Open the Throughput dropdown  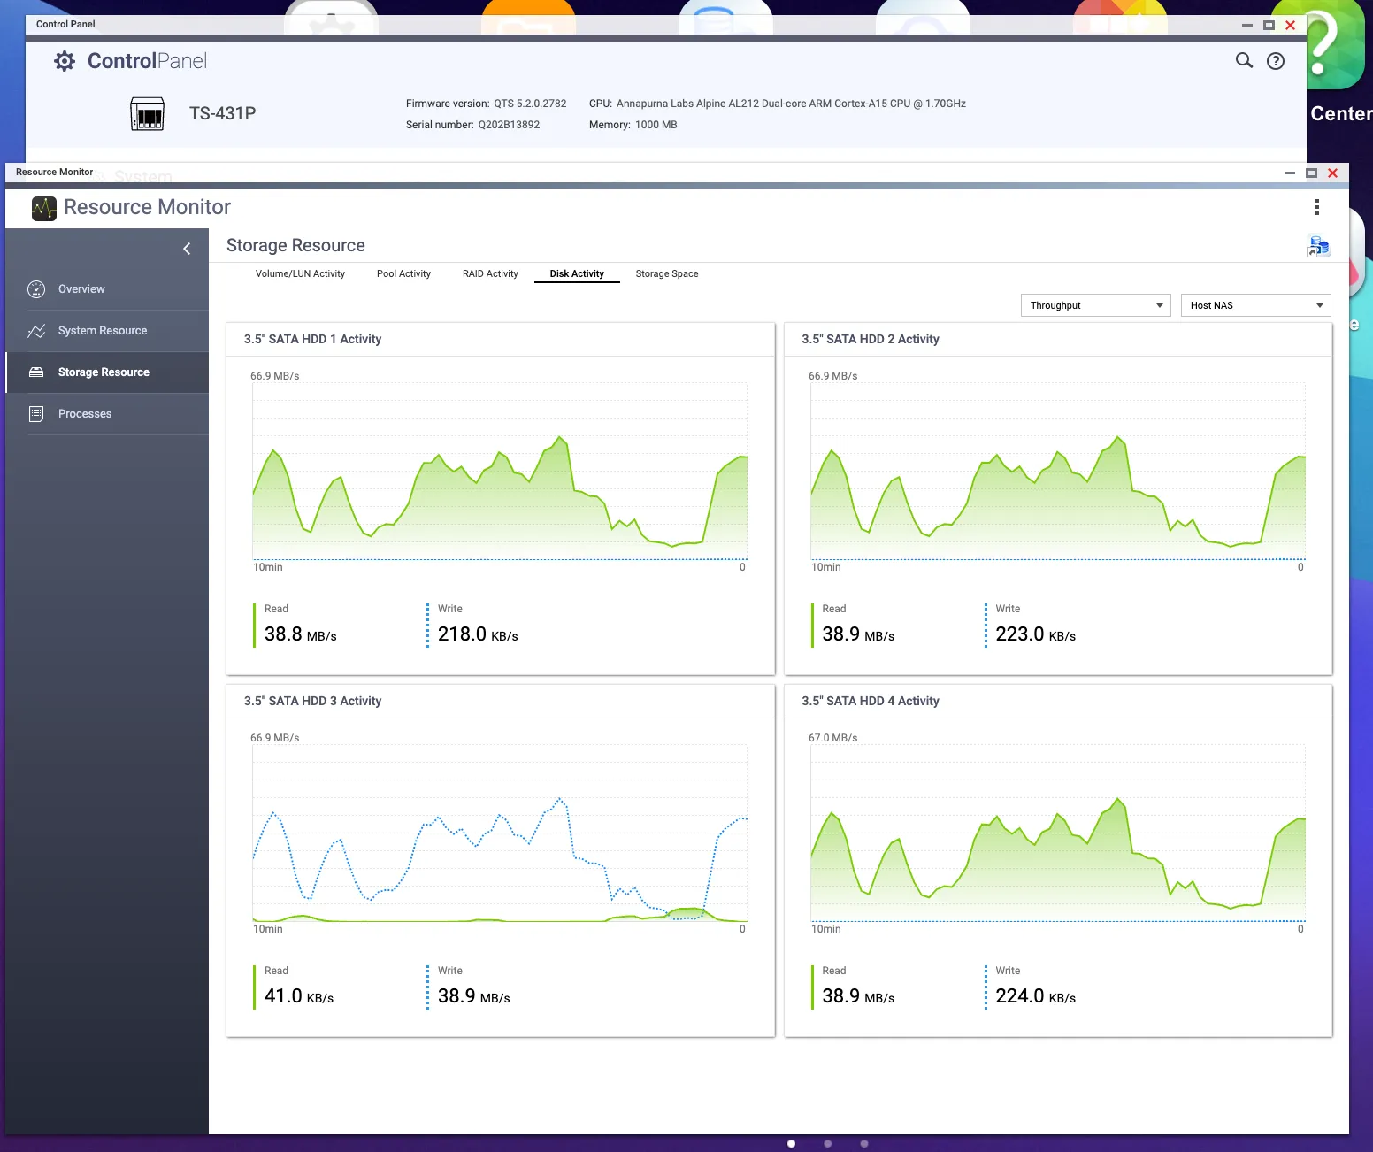point(1095,305)
